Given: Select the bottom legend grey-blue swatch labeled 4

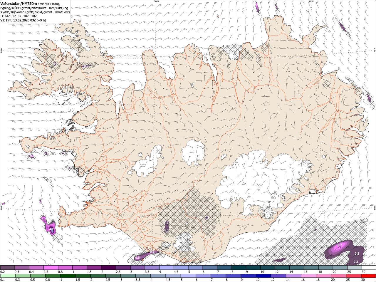Looking at the screenshot, I should click(158, 276).
